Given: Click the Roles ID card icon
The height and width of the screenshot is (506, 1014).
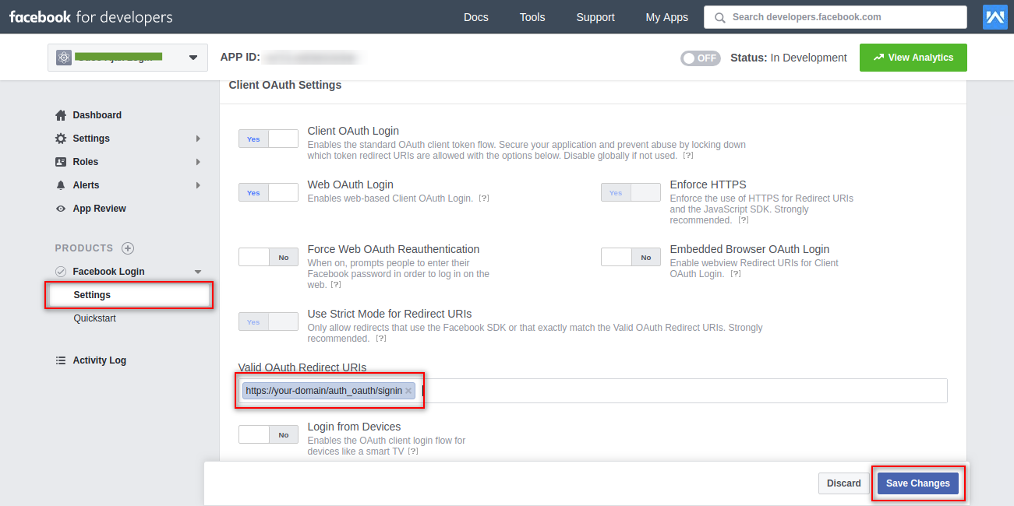Looking at the screenshot, I should (x=61, y=162).
